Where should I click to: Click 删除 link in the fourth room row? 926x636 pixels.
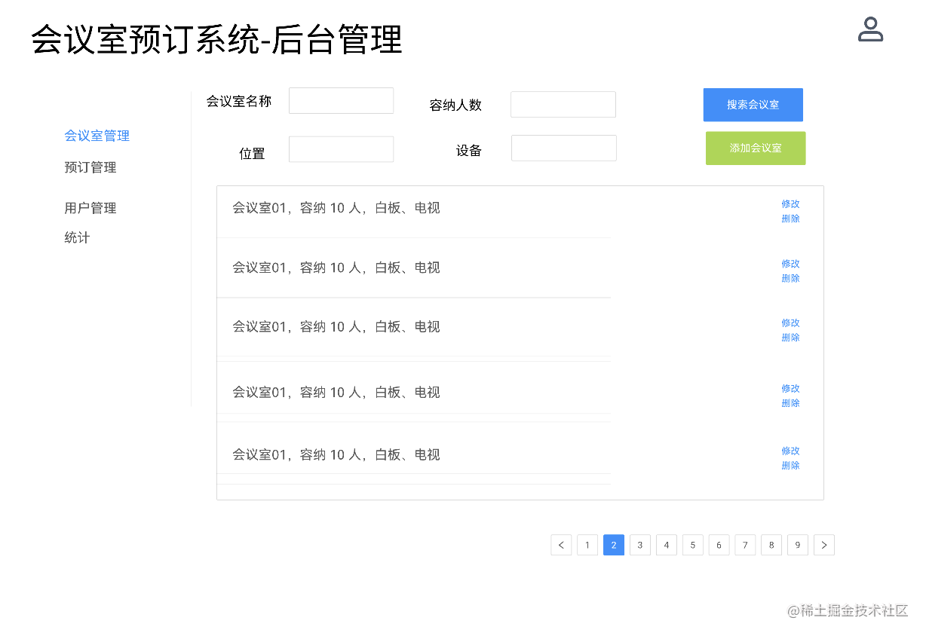click(x=790, y=403)
